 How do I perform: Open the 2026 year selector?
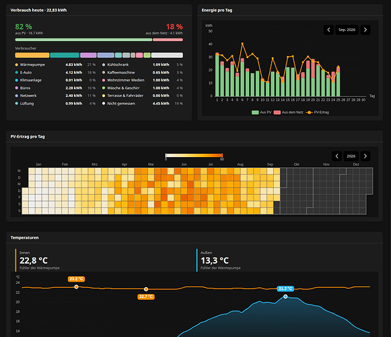(x=351, y=156)
